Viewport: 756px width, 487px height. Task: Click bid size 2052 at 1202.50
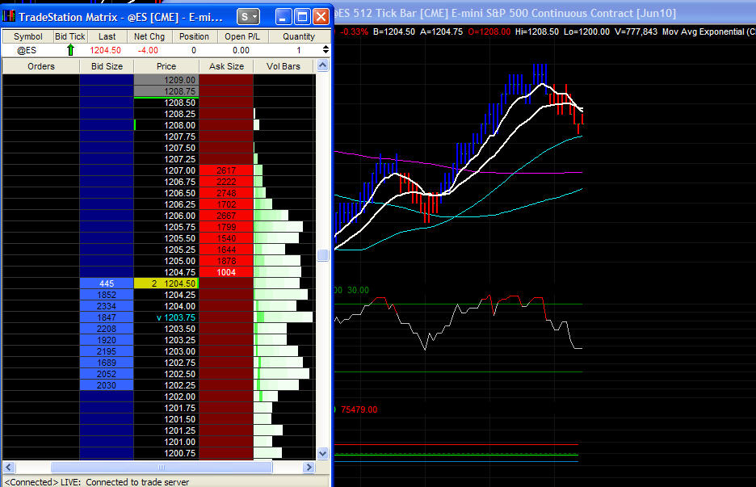pyautogui.click(x=107, y=374)
